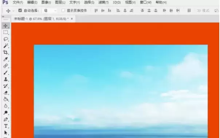
Task: Open the 文件(F) menu
Action: 18,3
